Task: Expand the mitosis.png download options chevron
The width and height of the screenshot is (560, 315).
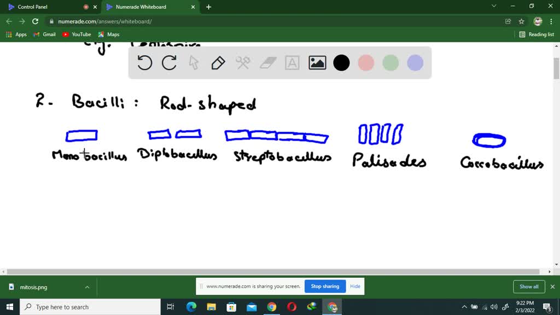Action: coord(86,286)
